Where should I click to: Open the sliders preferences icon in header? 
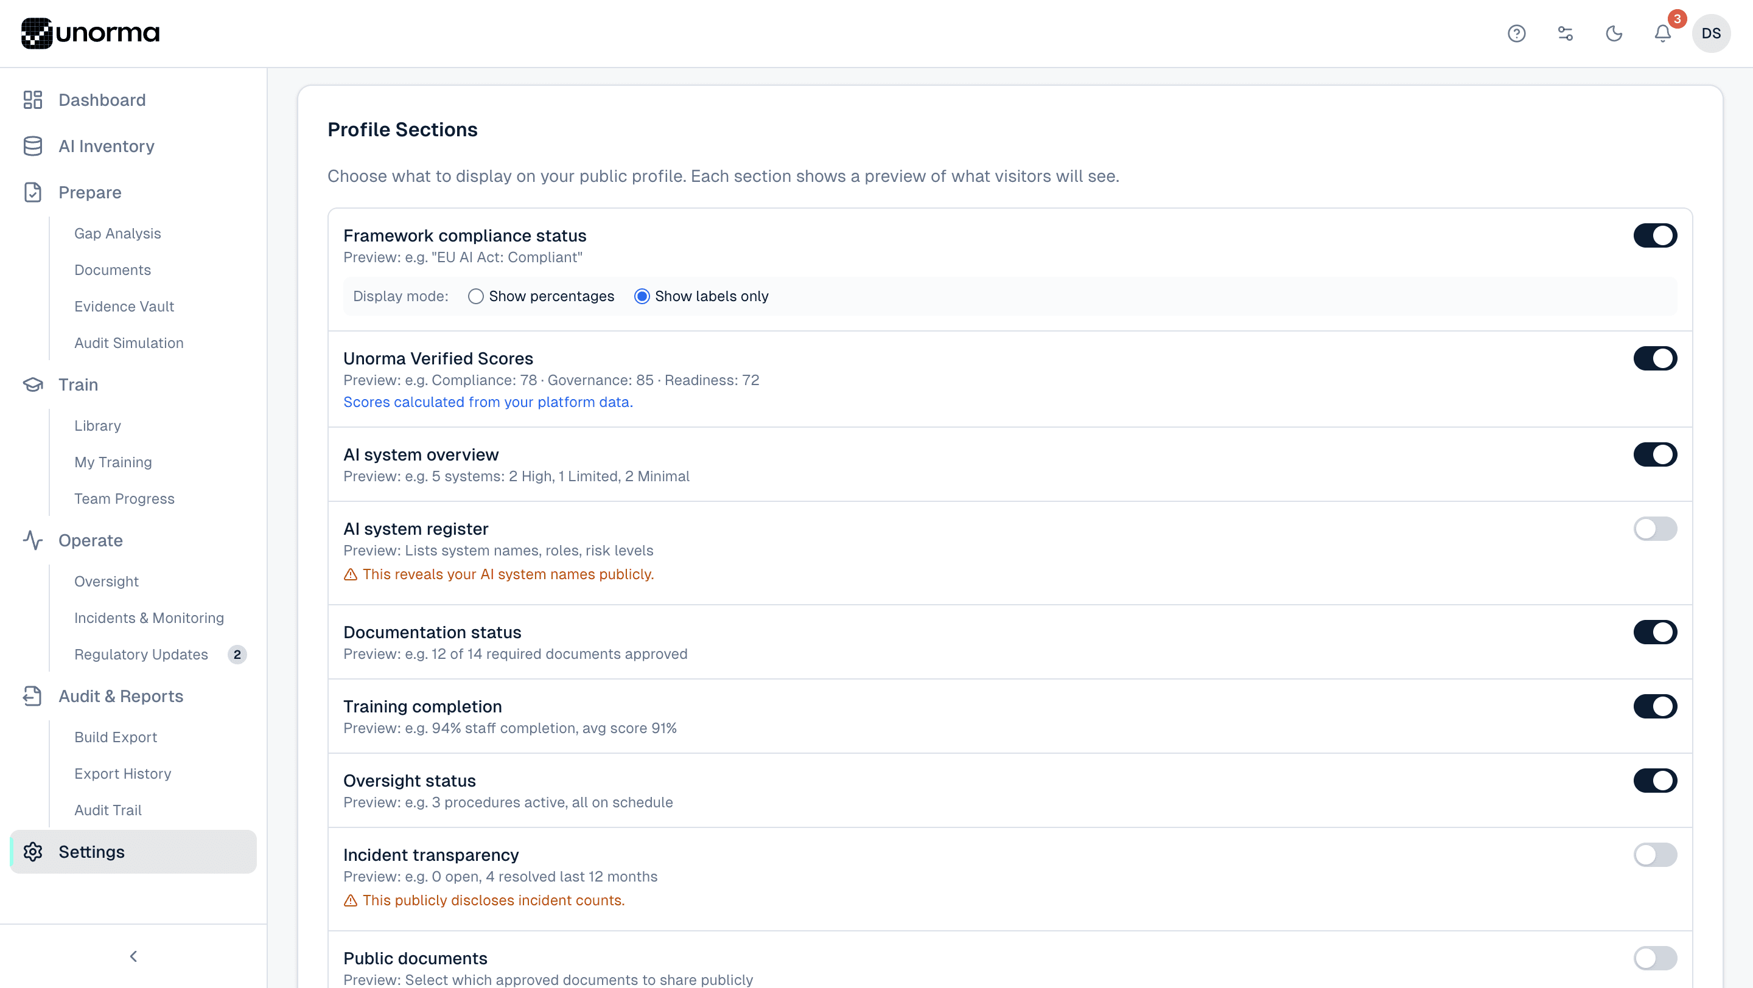click(1565, 33)
